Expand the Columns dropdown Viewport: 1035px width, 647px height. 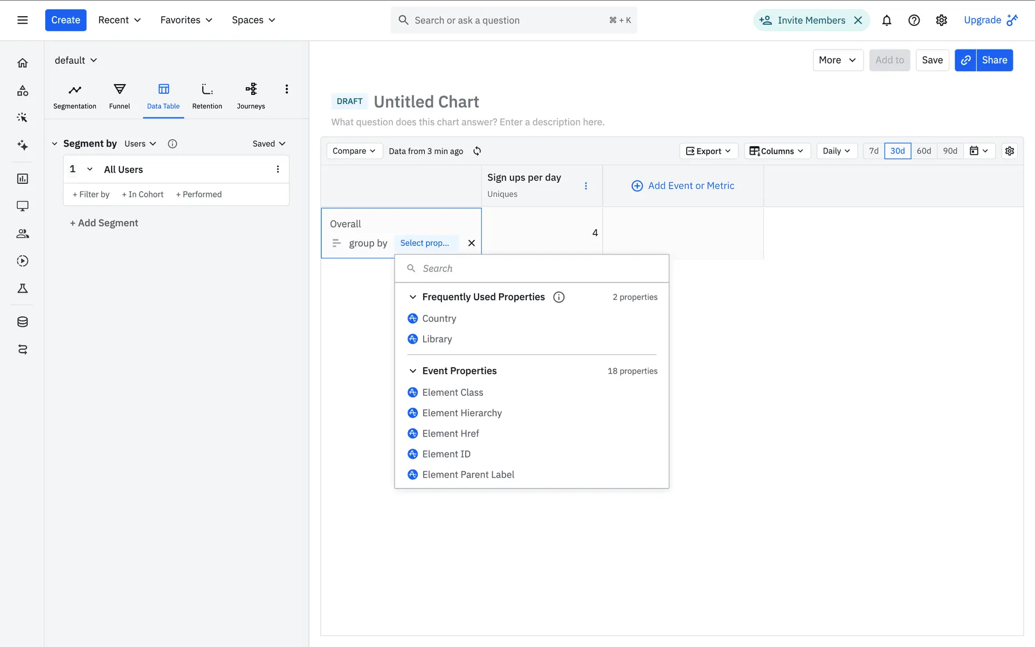pos(777,151)
